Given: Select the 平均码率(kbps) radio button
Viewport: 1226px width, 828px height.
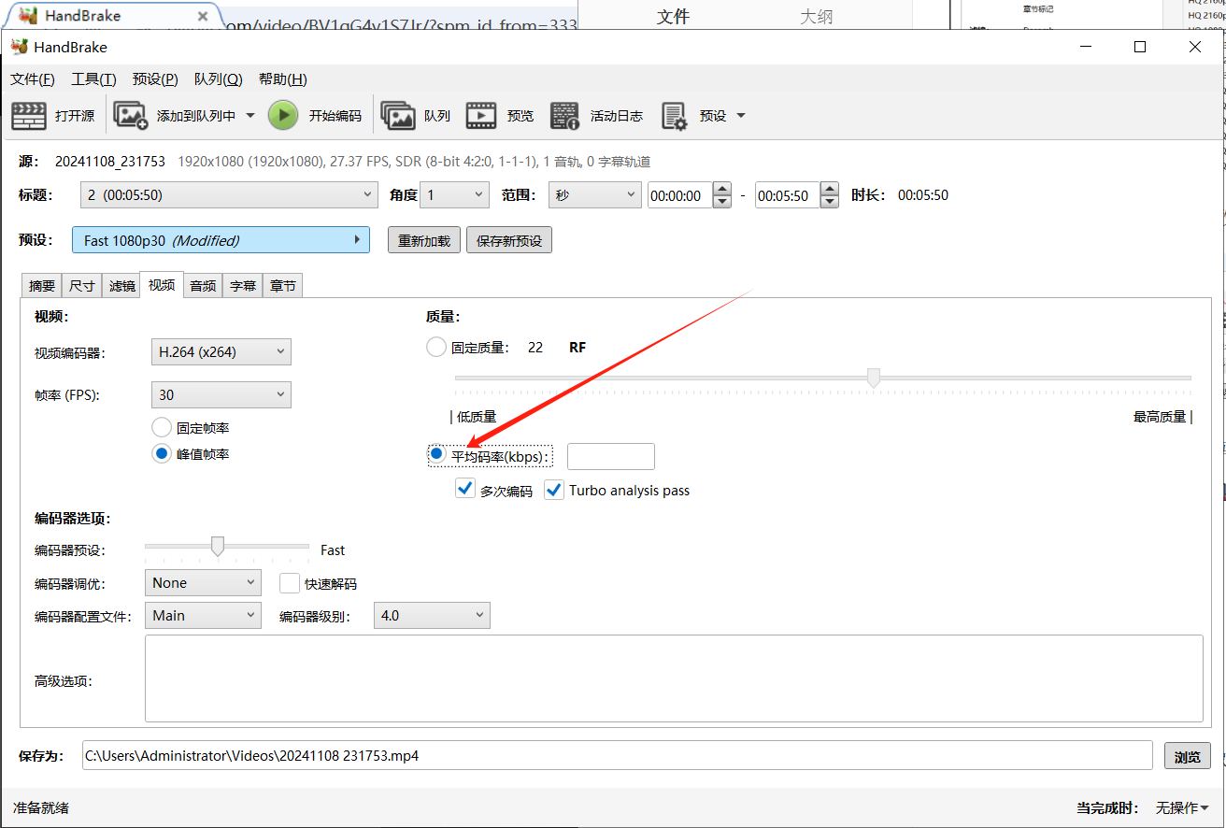Looking at the screenshot, I should point(436,453).
